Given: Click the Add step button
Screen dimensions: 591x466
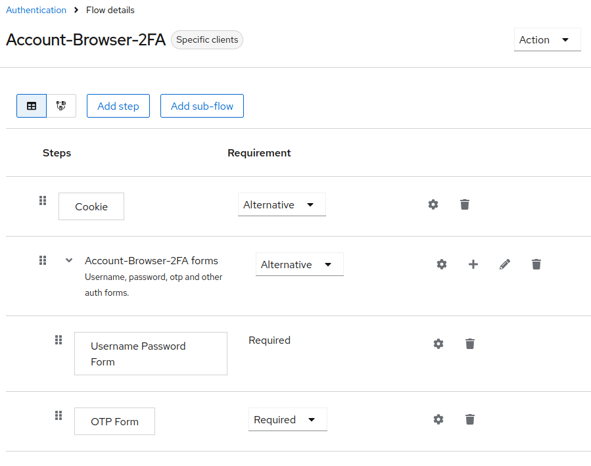Looking at the screenshot, I should point(118,106).
